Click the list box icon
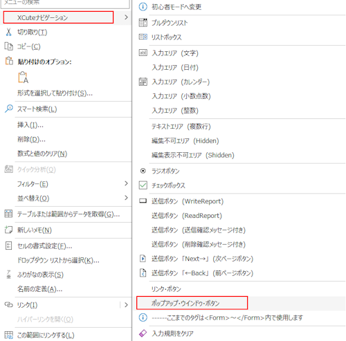346x341 pixels. (143, 37)
